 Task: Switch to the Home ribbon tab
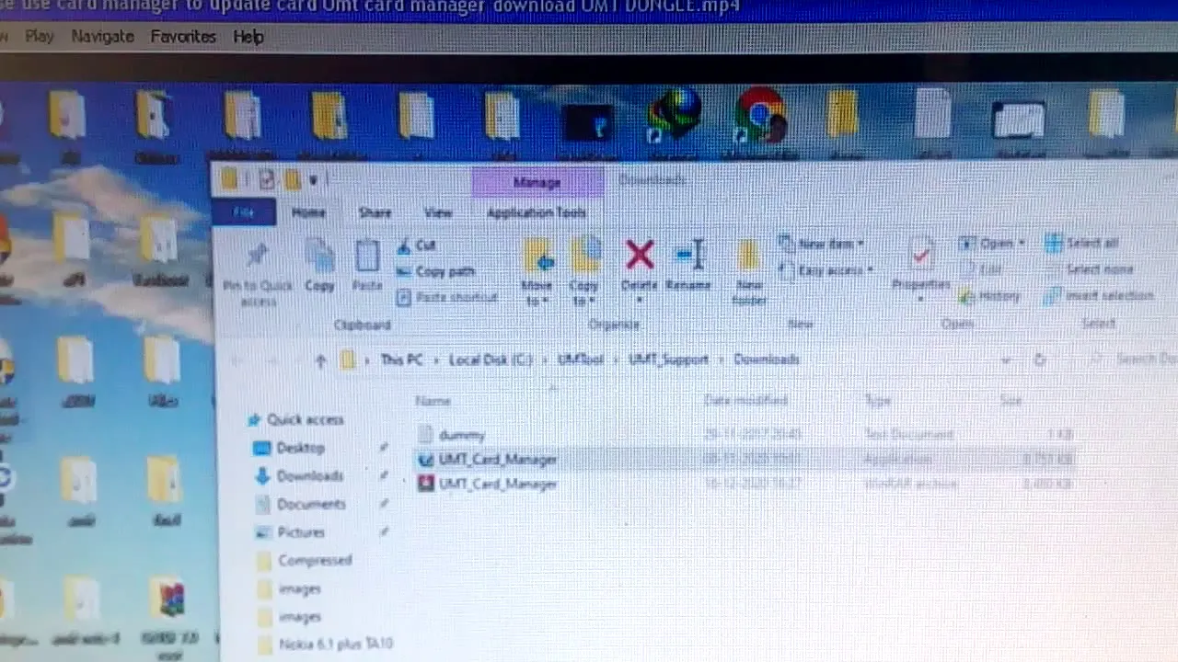[308, 212]
